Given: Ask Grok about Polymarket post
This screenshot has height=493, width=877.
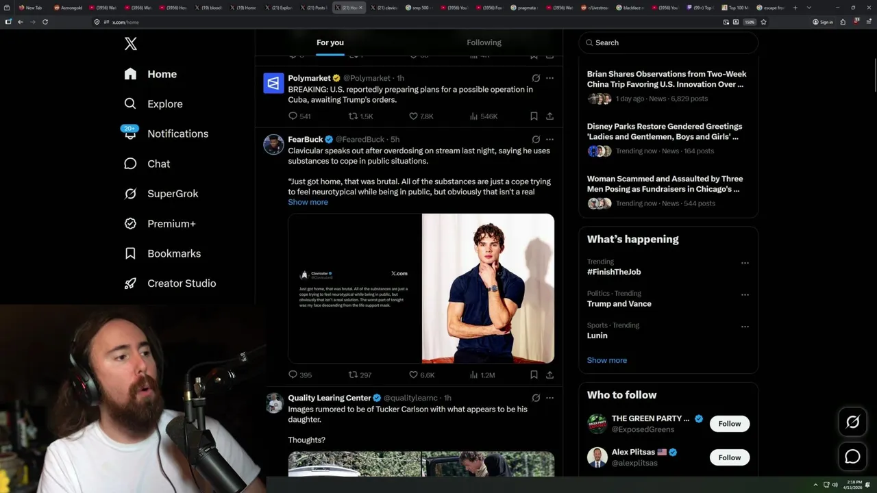Looking at the screenshot, I should pyautogui.click(x=536, y=78).
